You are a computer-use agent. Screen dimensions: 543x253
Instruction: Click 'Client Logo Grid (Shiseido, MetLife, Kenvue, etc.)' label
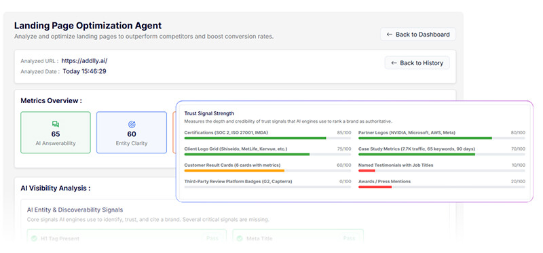tap(236, 149)
